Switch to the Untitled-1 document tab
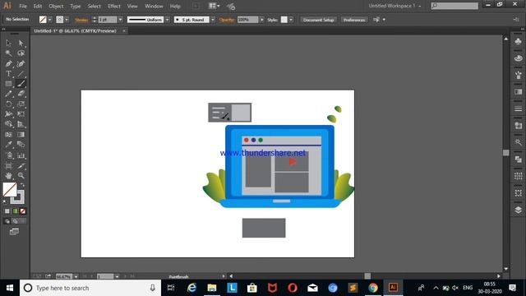This screenshot has height=296, width=526. coord(76,31)
